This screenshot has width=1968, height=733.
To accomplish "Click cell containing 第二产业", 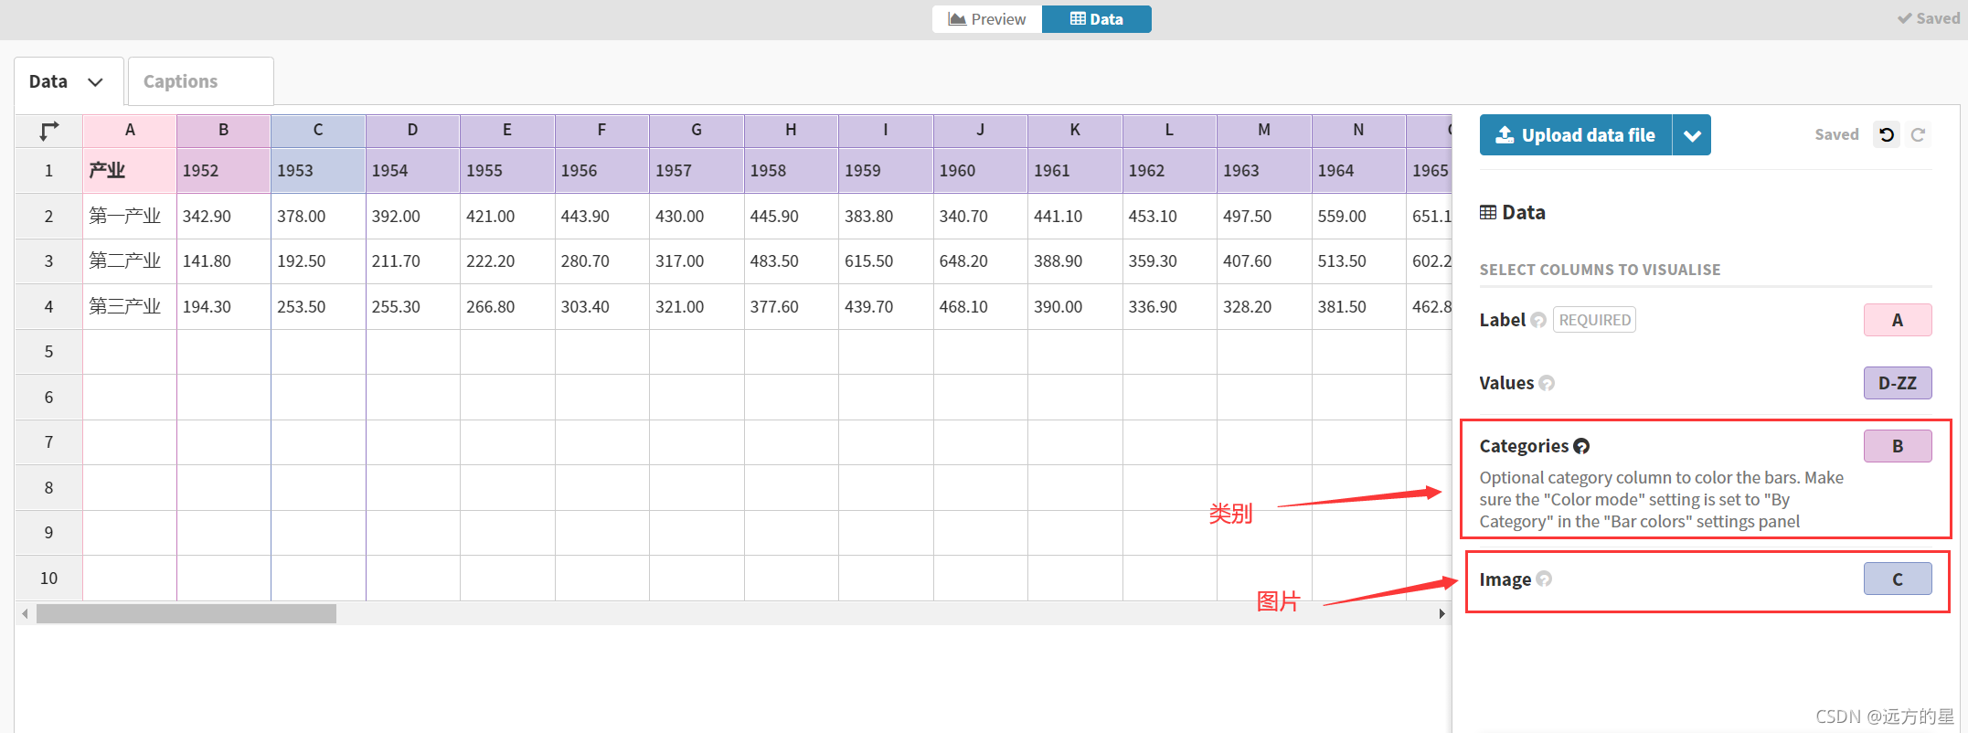I will 130,261.
